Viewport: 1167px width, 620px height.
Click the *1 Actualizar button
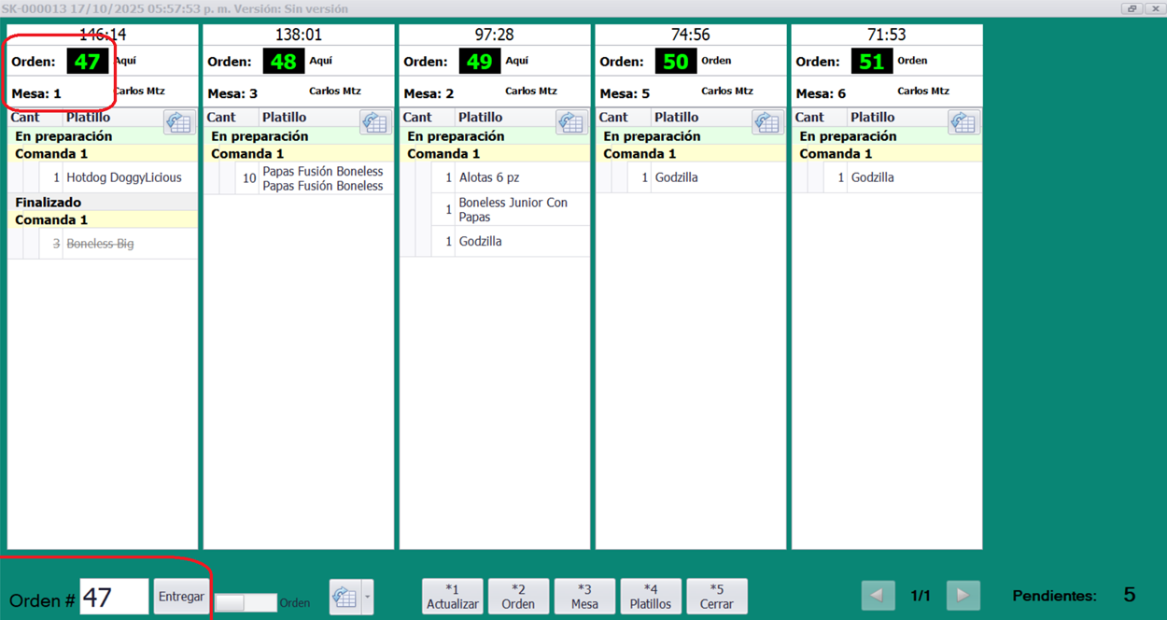click(x=453, y=597)
